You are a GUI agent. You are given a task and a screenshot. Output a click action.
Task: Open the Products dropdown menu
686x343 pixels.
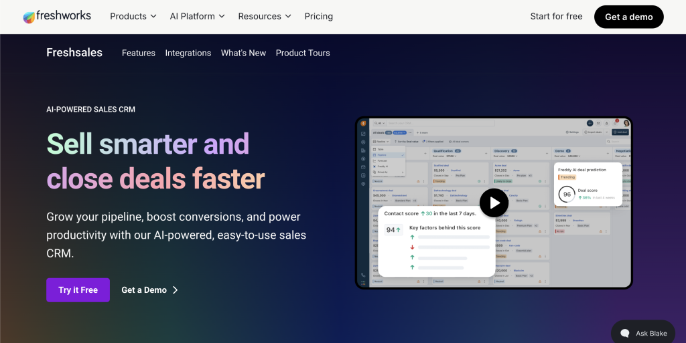click(x=133, y=17)
